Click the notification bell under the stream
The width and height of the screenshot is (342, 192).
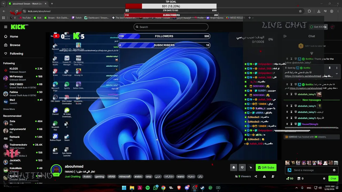point(234,167)
